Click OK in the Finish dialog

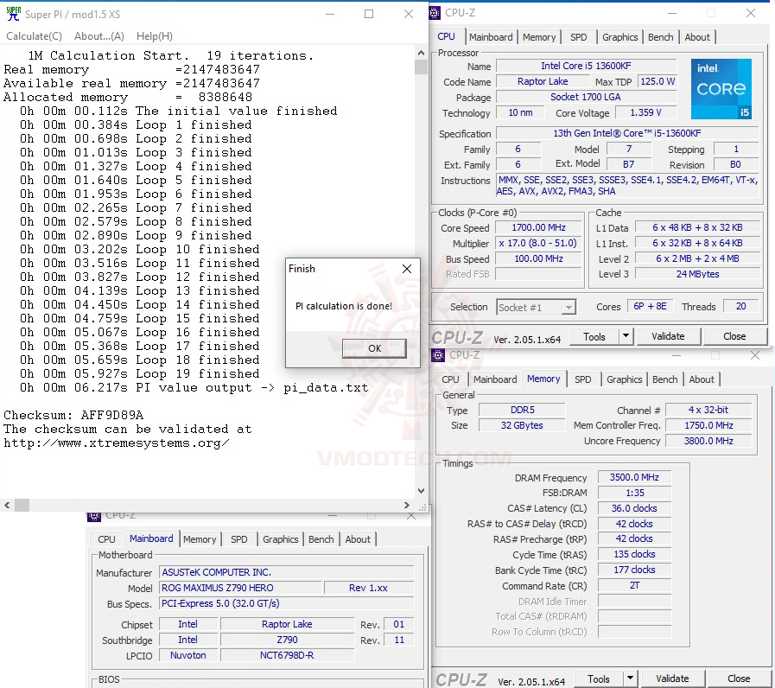point(373,347)
